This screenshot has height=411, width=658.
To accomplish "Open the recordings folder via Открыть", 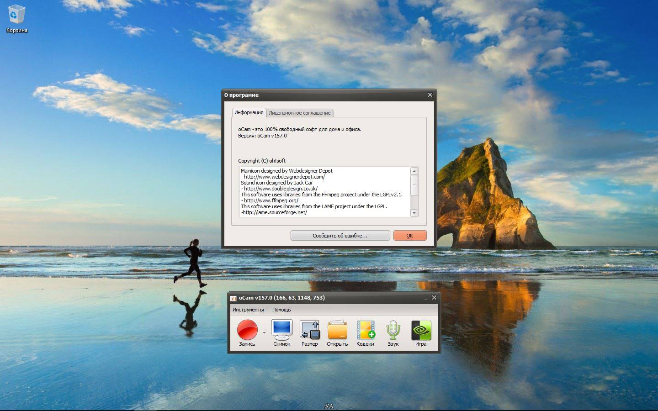I will [337, 333].
